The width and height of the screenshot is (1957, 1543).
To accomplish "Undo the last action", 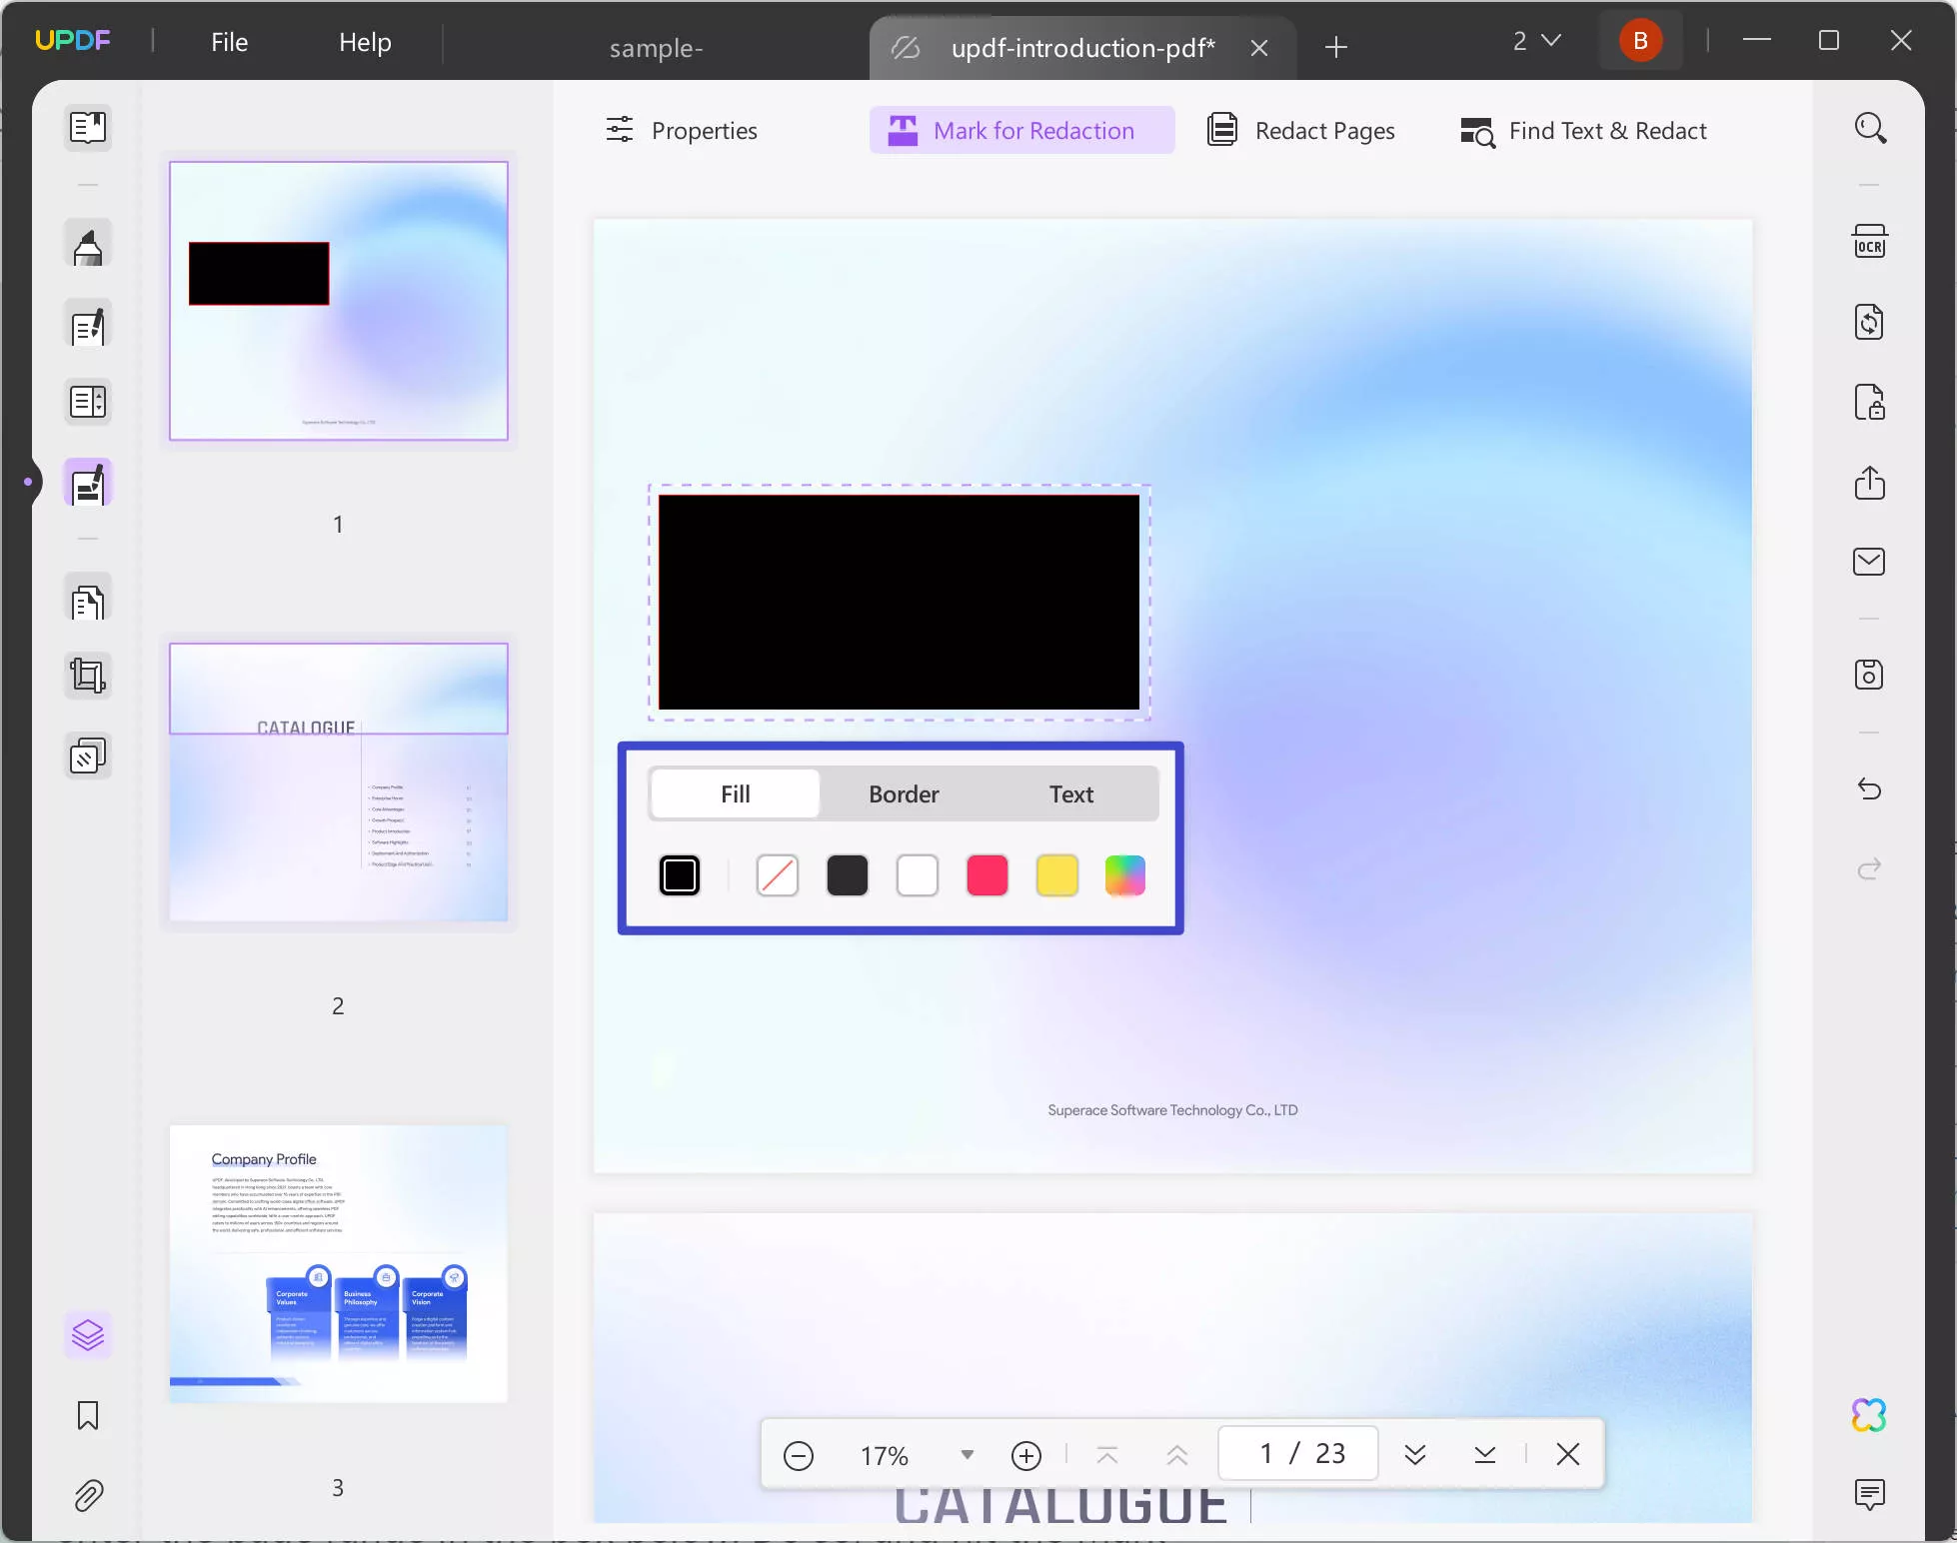I will click(1870, 789).
